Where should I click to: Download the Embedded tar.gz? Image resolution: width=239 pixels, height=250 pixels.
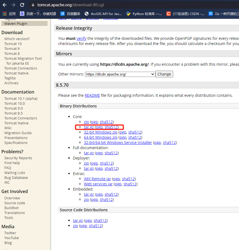(x=89, y=194)
